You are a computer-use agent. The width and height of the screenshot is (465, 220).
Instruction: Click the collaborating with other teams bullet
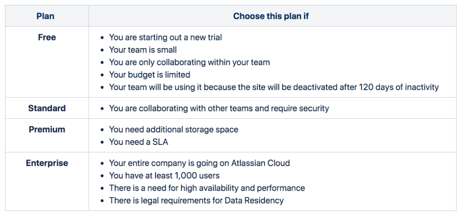click(x=219, y=108)
